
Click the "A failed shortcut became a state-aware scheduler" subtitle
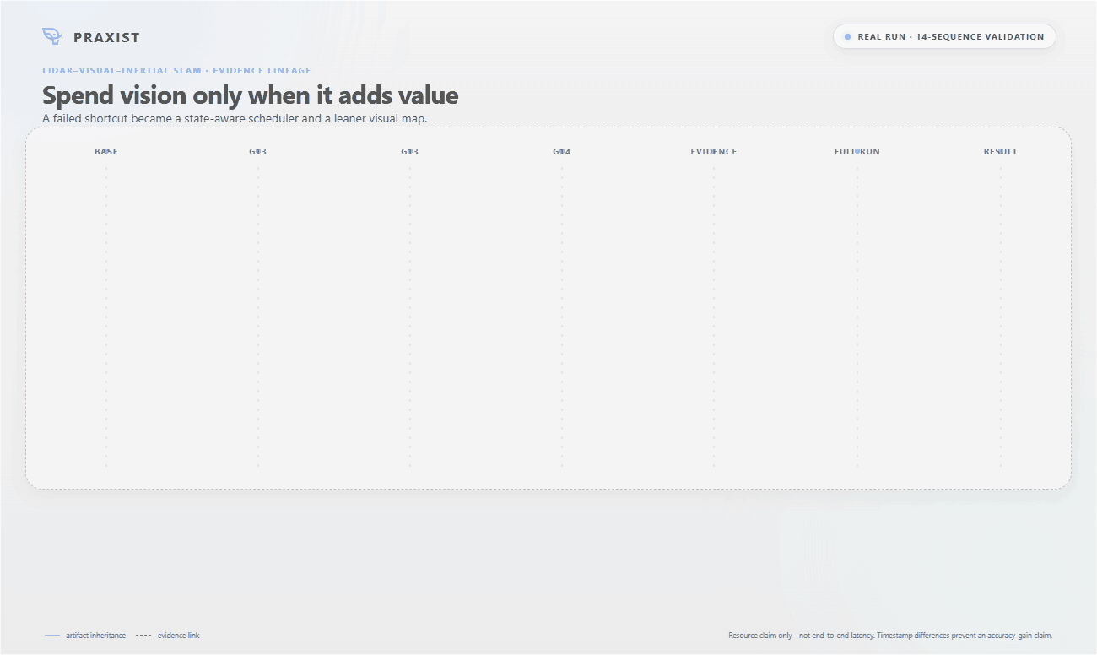[x=235, y=118]
